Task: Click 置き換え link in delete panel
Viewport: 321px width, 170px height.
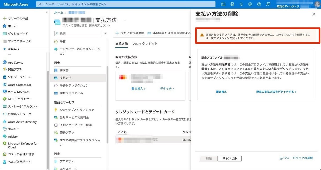Action: tap(221, 92)
